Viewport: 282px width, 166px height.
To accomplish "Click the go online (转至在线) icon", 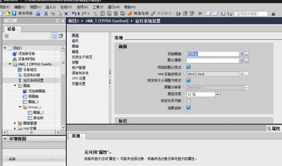I will click(130, 13).
